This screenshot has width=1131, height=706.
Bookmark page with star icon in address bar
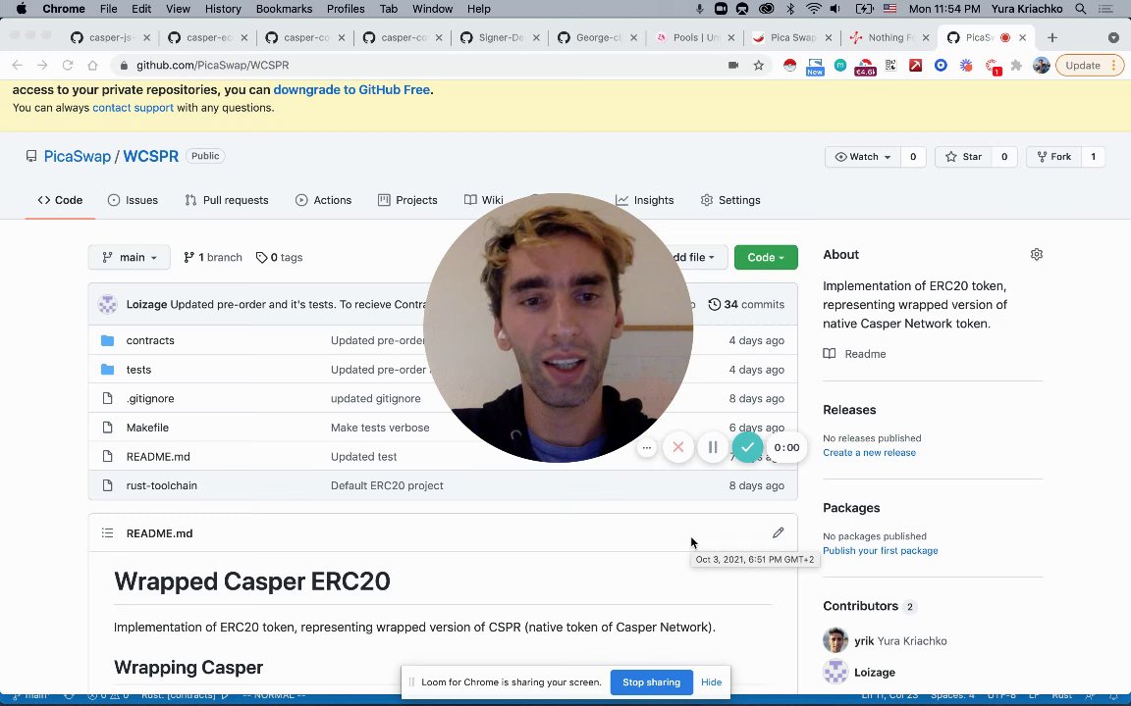click(758, 65)
